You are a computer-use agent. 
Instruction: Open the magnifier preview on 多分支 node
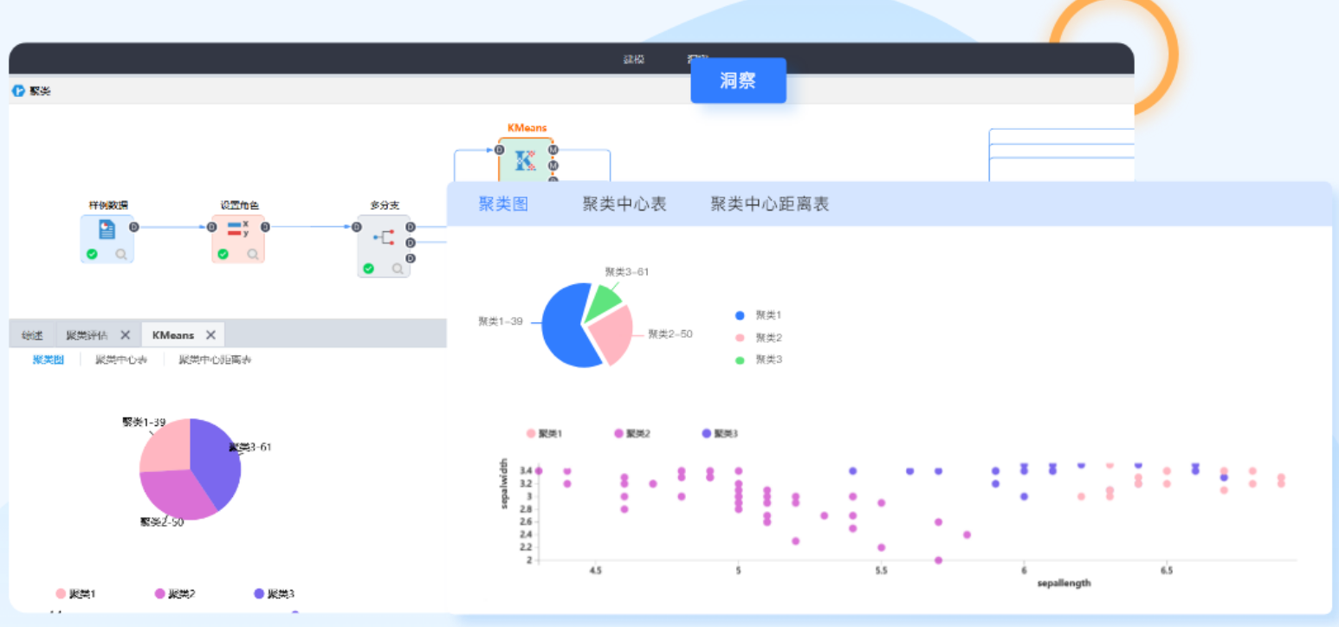pyautogui.click(x=398, y=268)
